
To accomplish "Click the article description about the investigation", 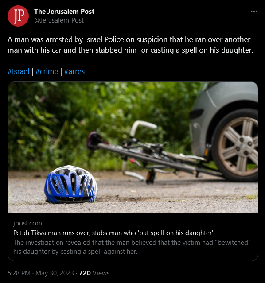I will pyautogui.click(x=132, y=247).
